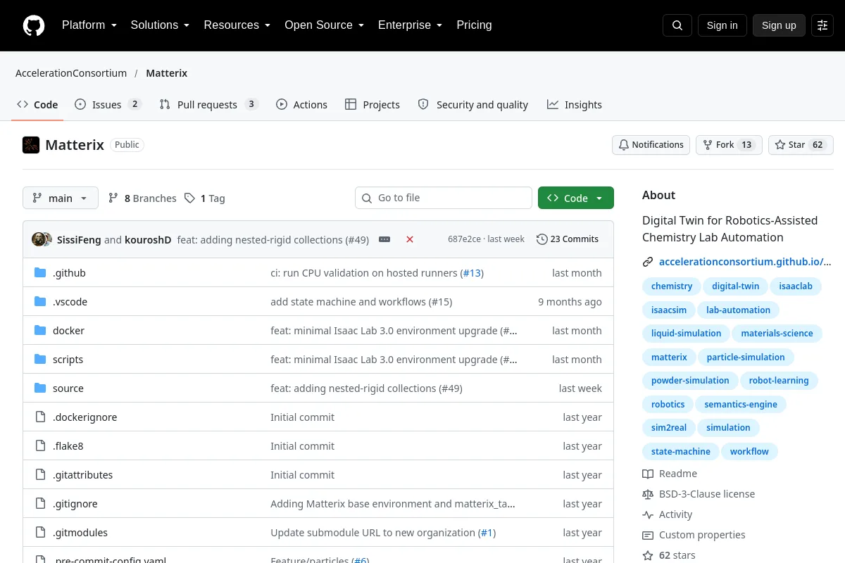Open kouroshD author profile link
This screenshot has height=563, width=845.
[148, 239]
